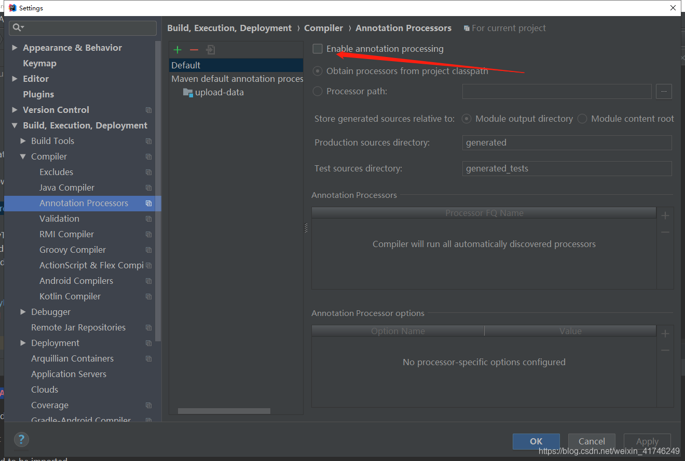Browse for a processor path
The height and width of the screenshot is (461, 685).
click(664, 91)
